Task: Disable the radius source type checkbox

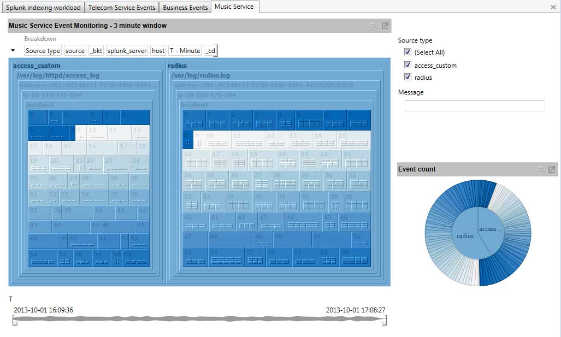Action: [408, 78]
